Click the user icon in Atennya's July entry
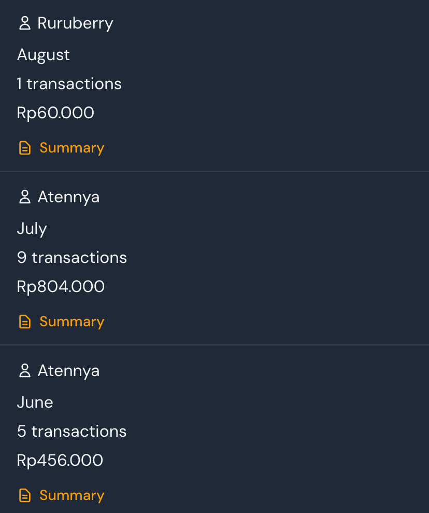This screenshot has height=513, width=429. click(x=24, y=197)
